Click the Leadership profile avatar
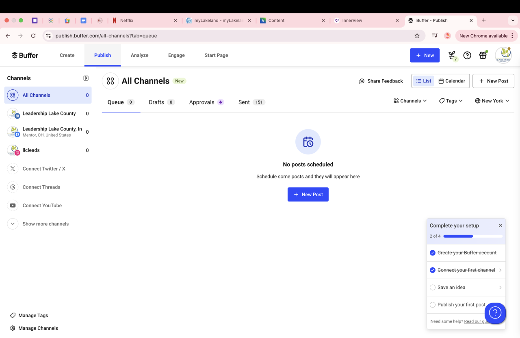Screen dimensions: 520x338 tap(503, 55)
